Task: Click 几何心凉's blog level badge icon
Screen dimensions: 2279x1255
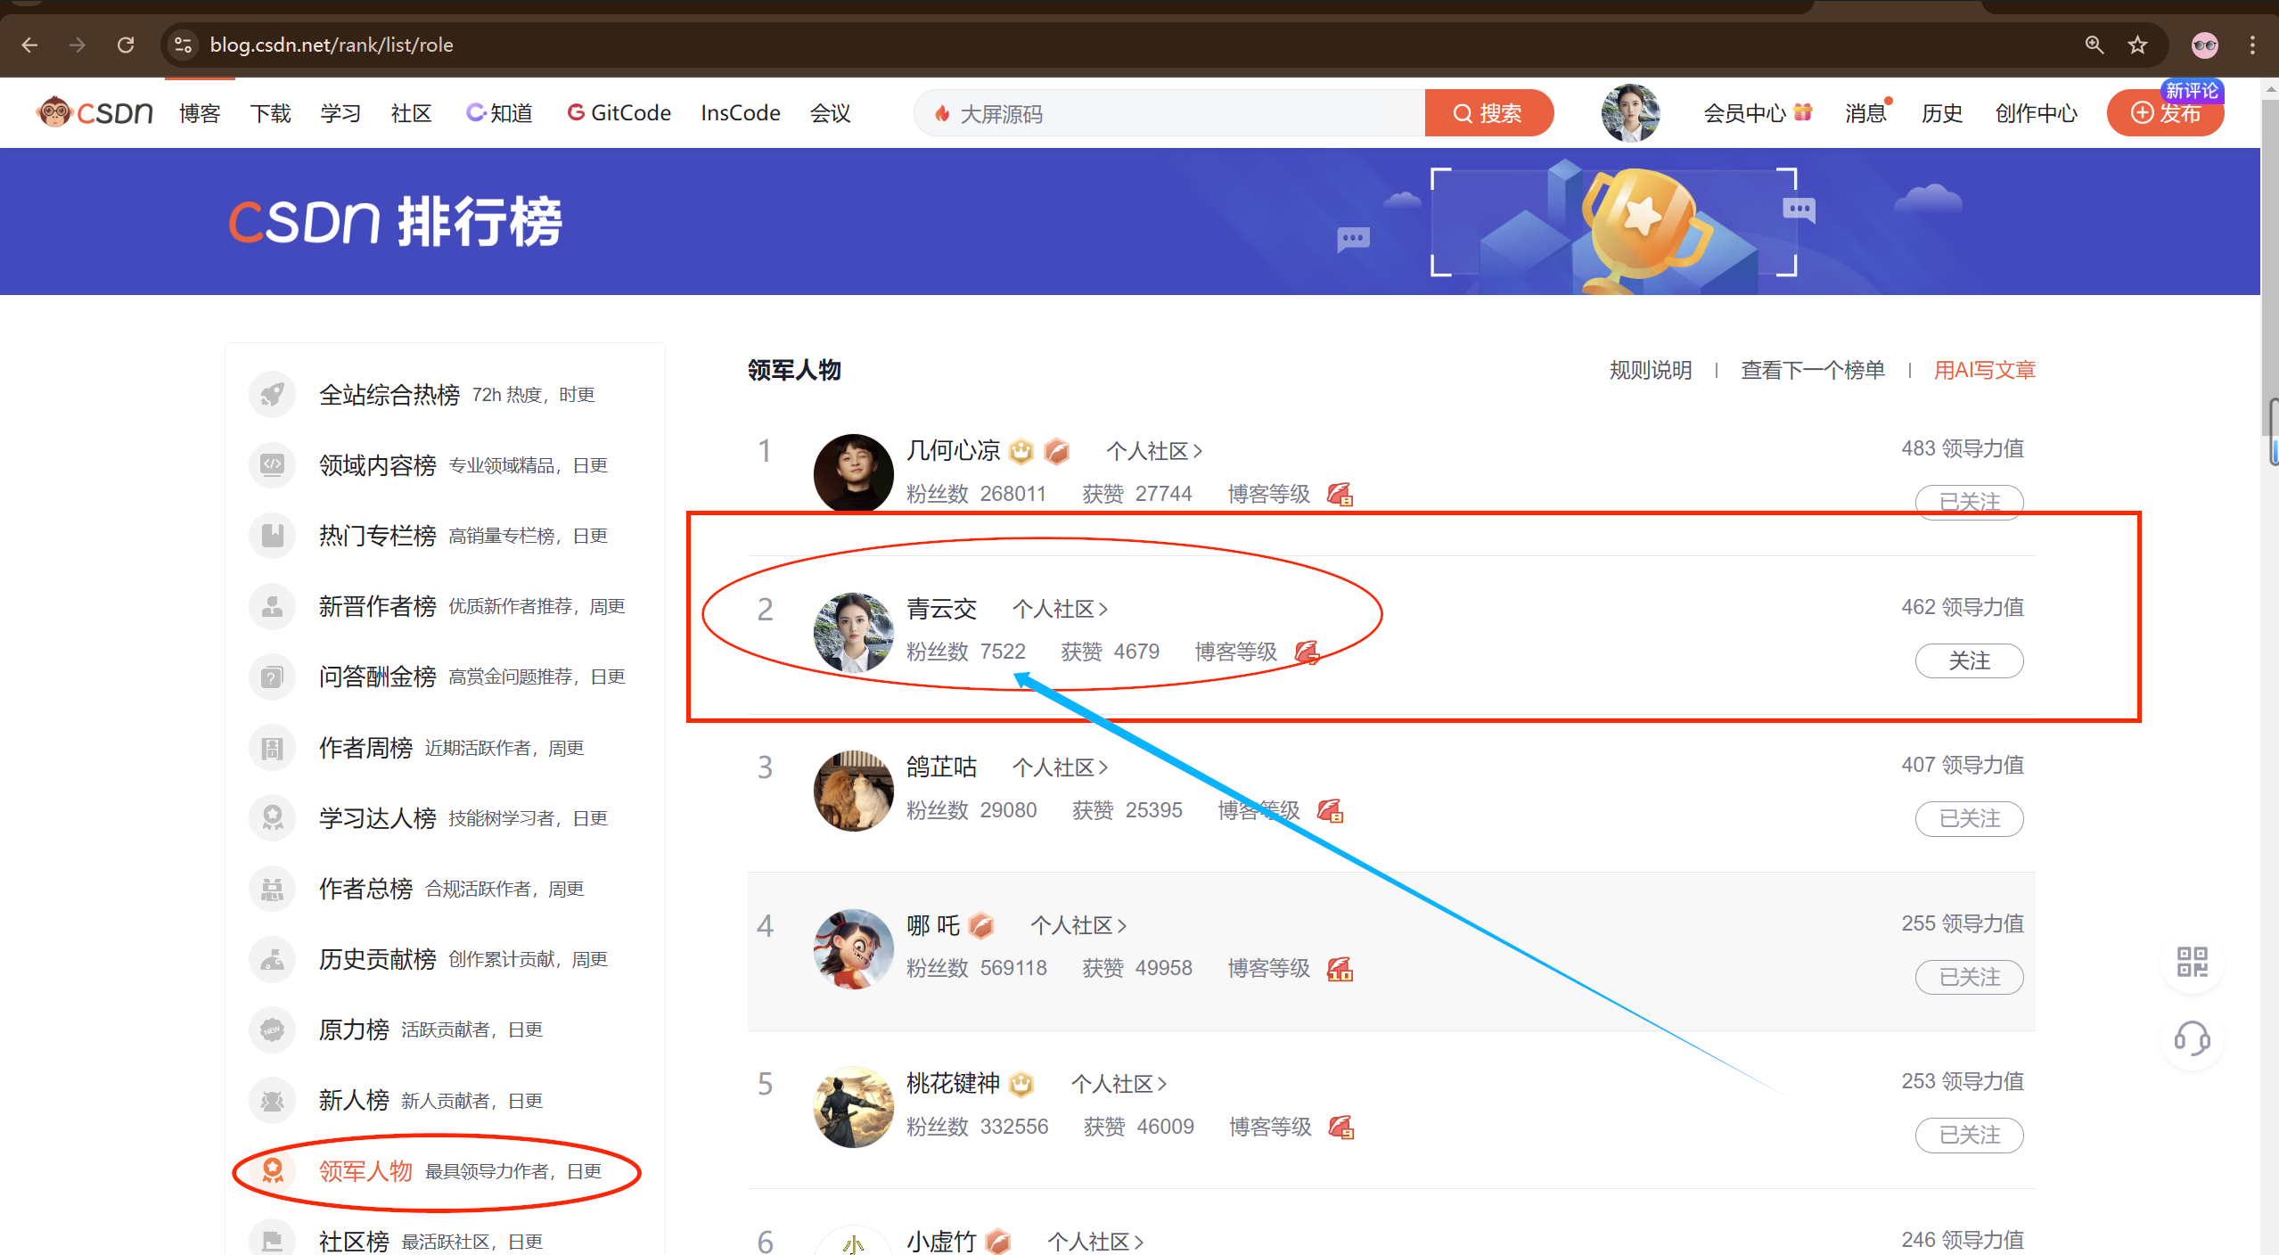Action: click(x=1340, y=494)
